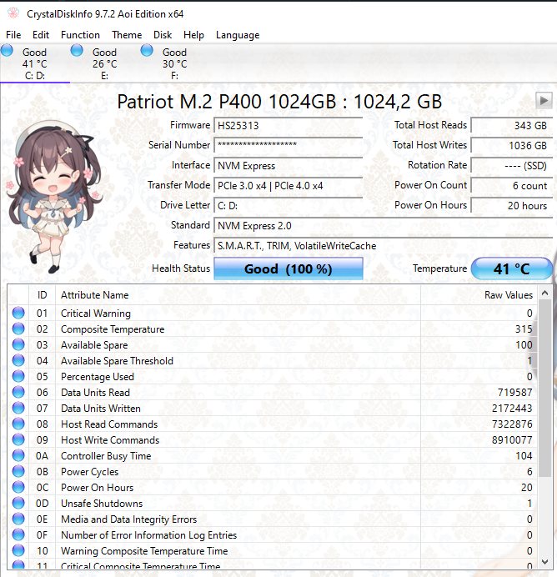Select the C: D: disk tab
Screen dimensions: 557x577
(35, 63)
